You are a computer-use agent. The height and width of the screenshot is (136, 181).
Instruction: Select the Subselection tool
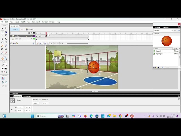click(x=6, y=28)
